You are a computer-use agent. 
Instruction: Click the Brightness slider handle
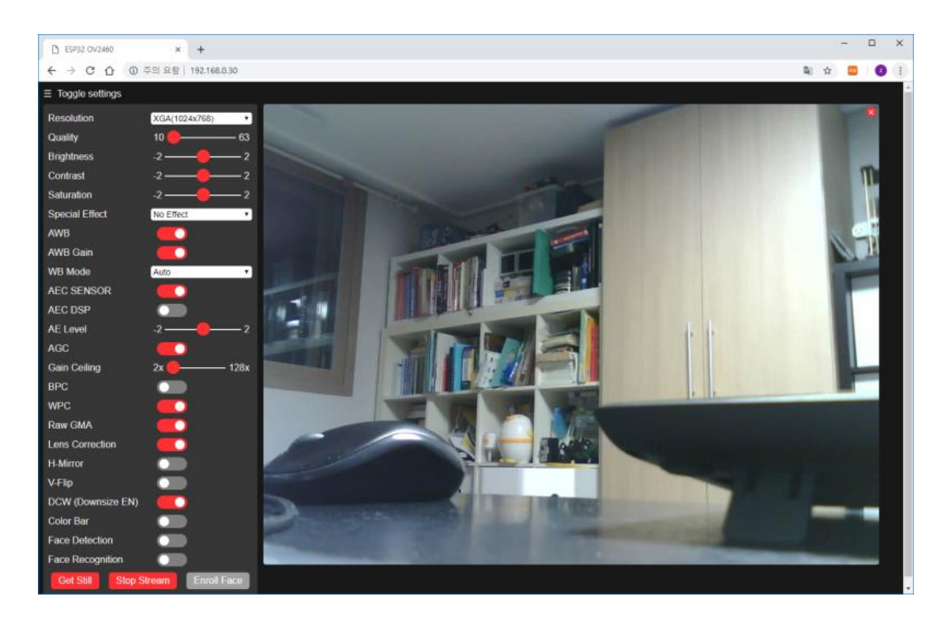203,156
